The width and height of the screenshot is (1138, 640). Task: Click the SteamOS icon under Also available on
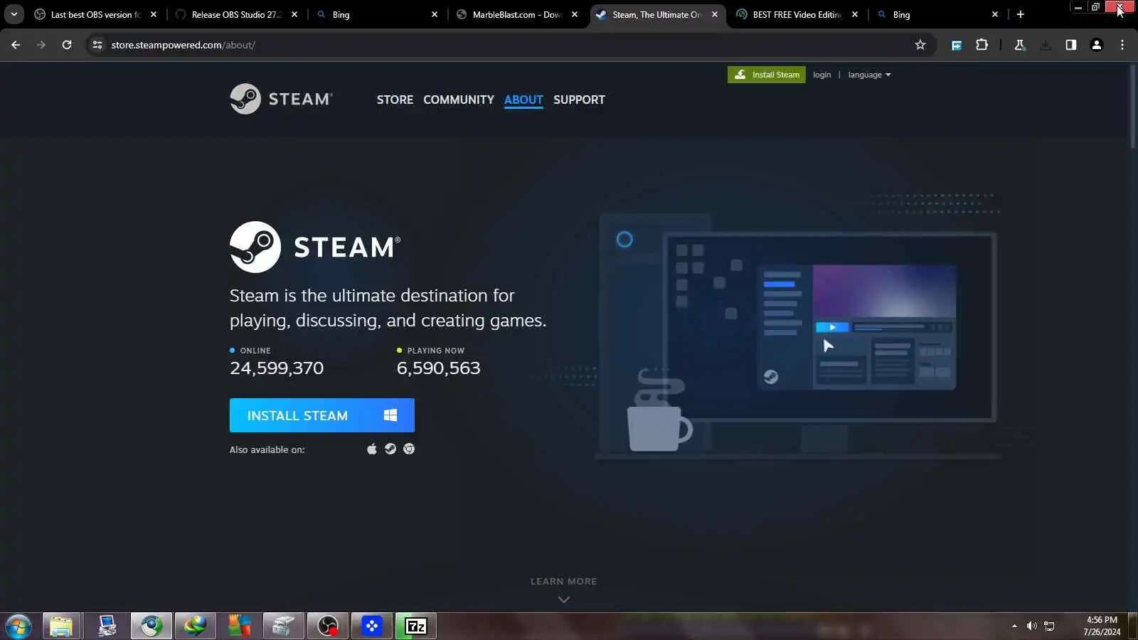click(390, 449)
